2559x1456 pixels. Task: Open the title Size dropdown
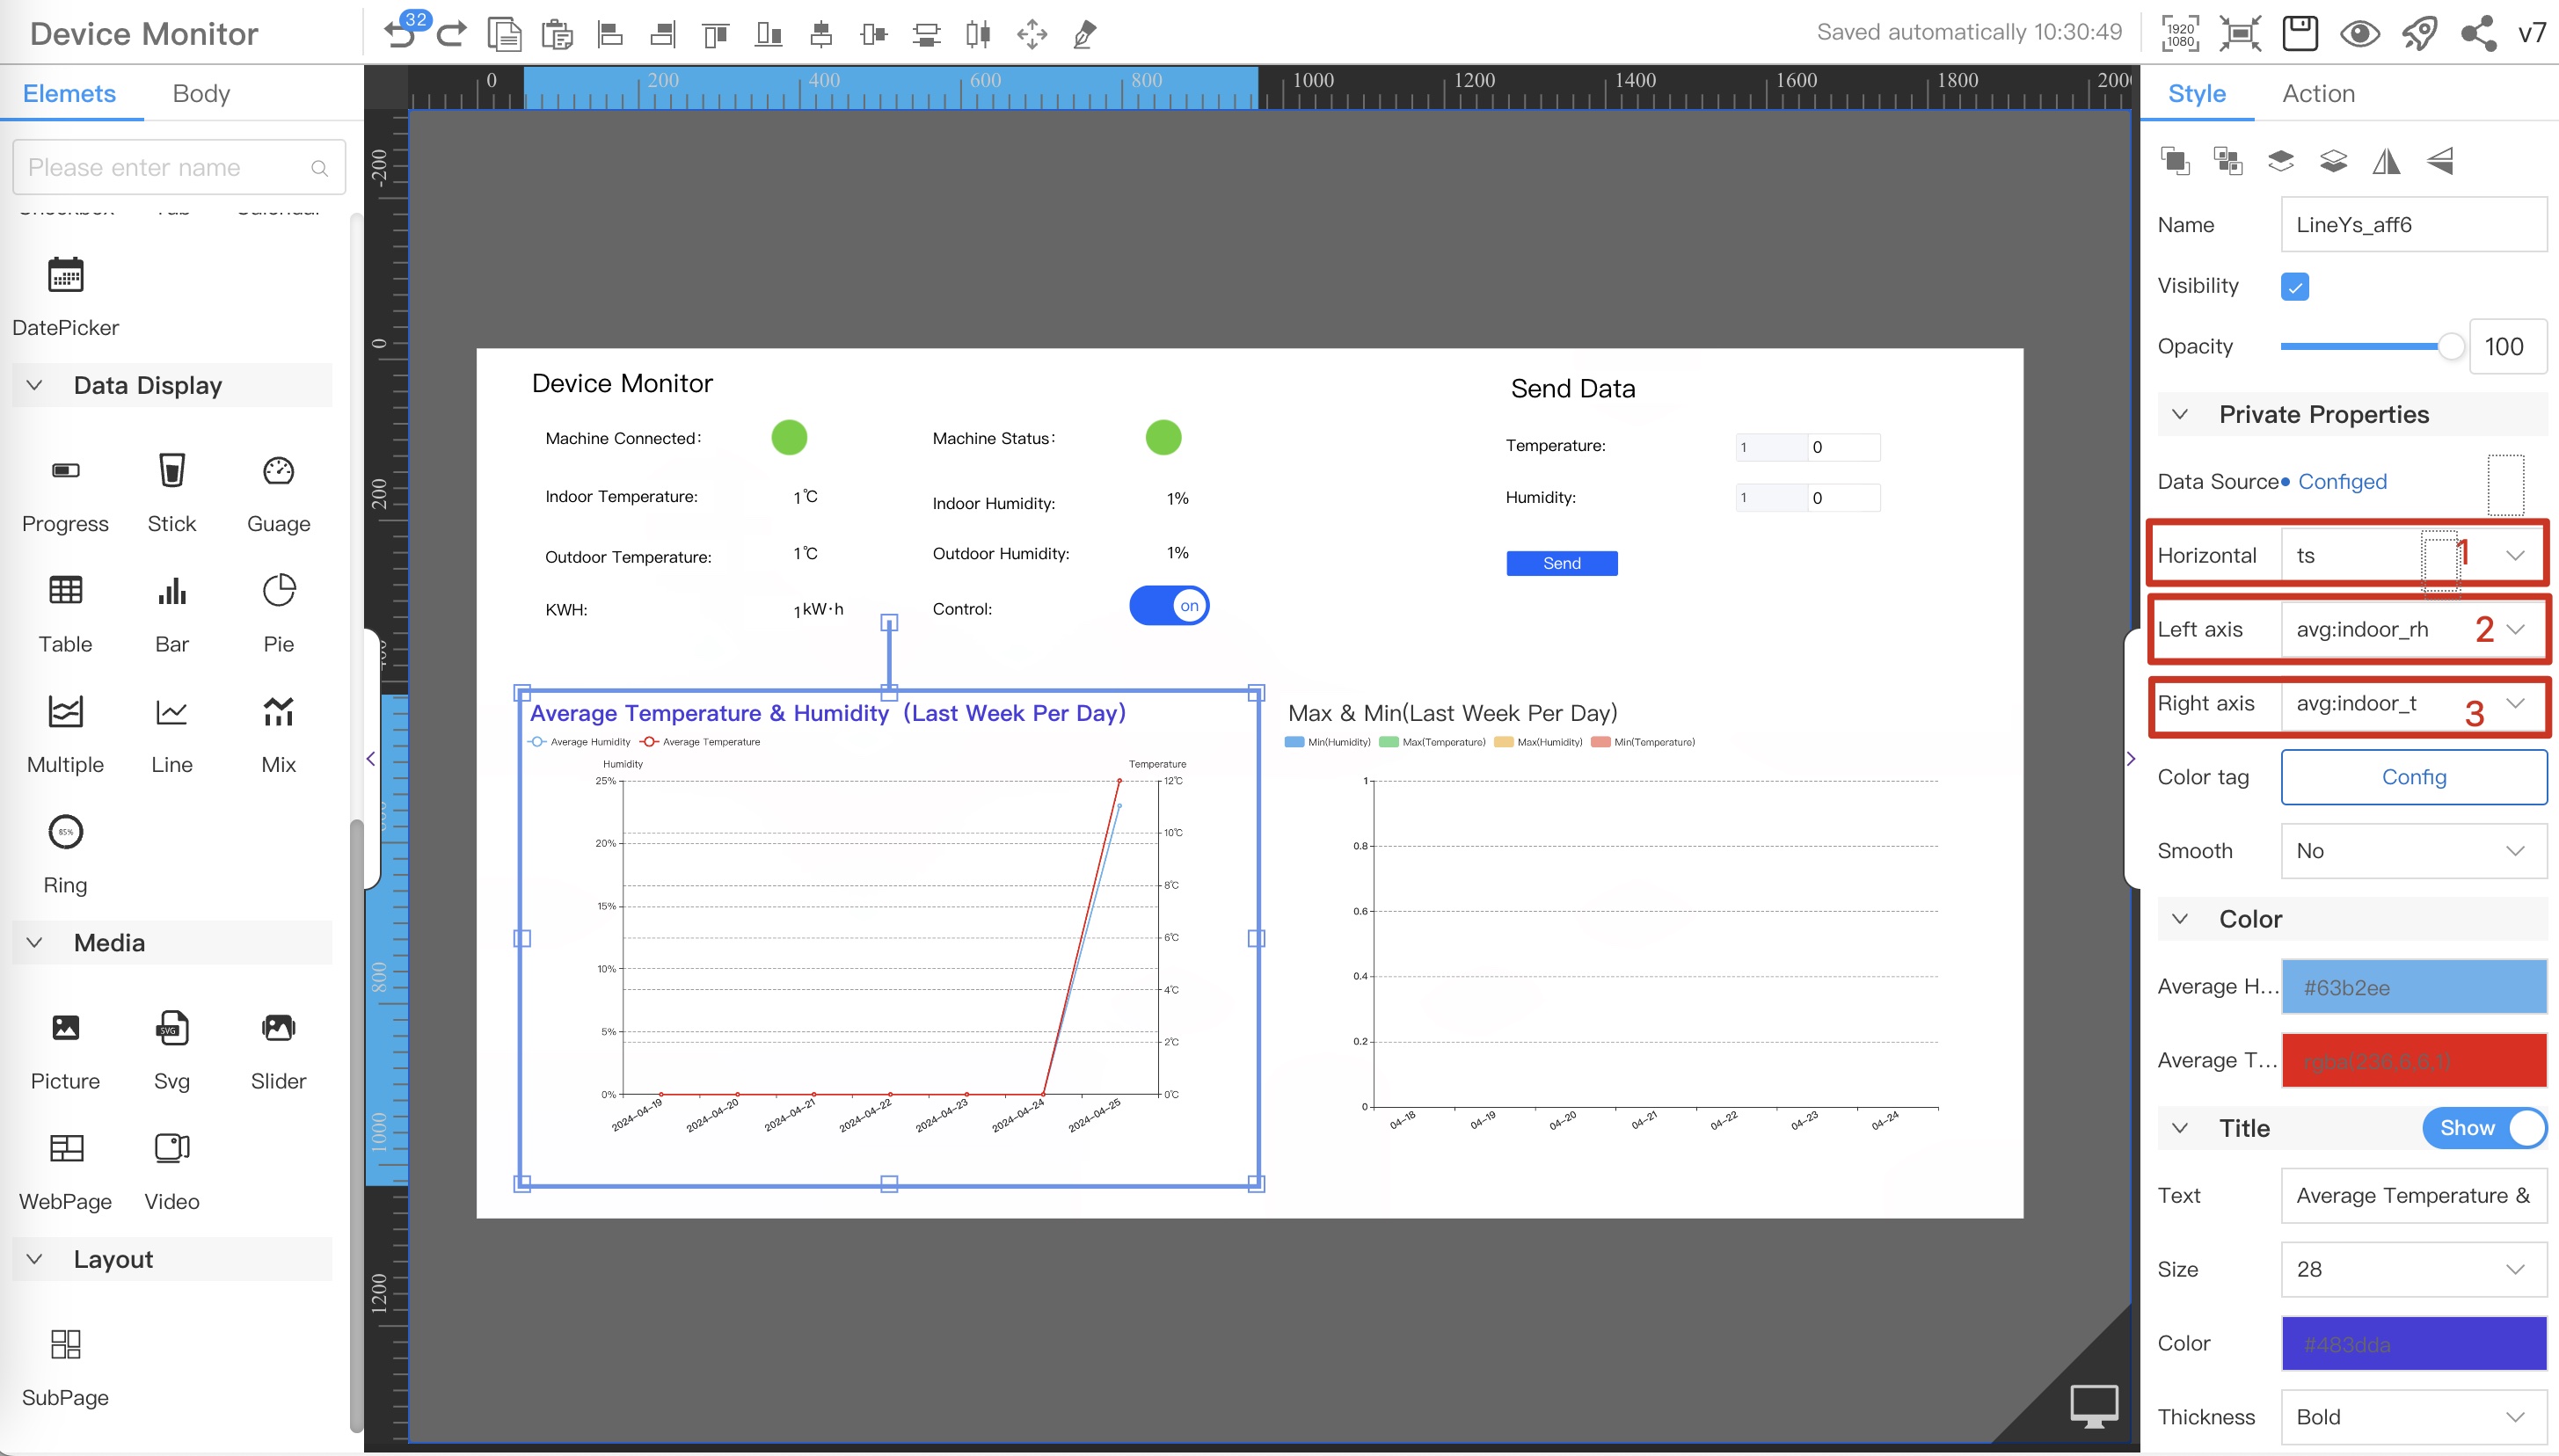click(x=2413, y=1269)
